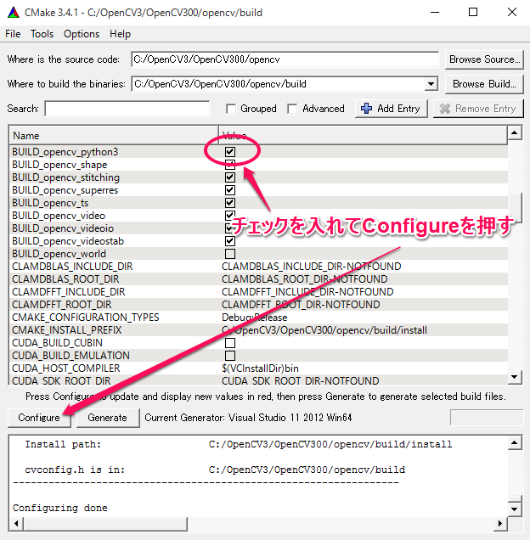Click Browse Source button
The height and width of the screenshot is (540, 530).
pos(484,59)
